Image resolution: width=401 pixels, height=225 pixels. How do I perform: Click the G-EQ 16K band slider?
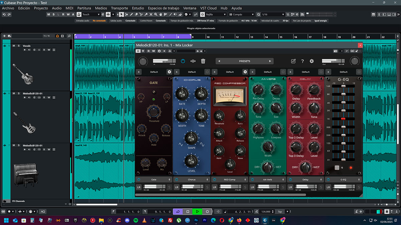343,86
